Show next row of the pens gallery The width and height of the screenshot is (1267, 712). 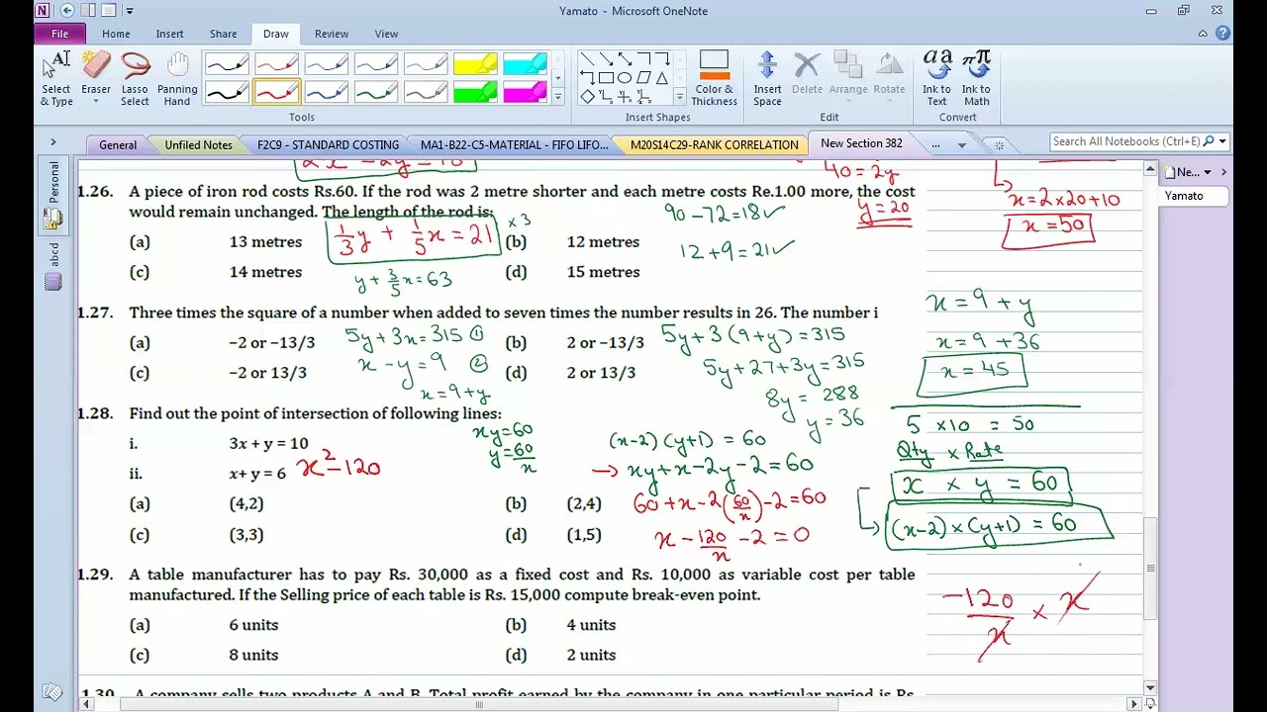pyautogui.click(x=557, y=78)
